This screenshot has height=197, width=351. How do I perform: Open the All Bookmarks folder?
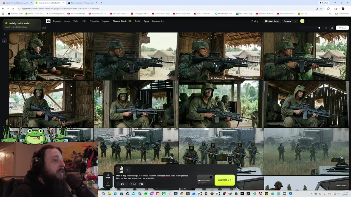(342, 14)
